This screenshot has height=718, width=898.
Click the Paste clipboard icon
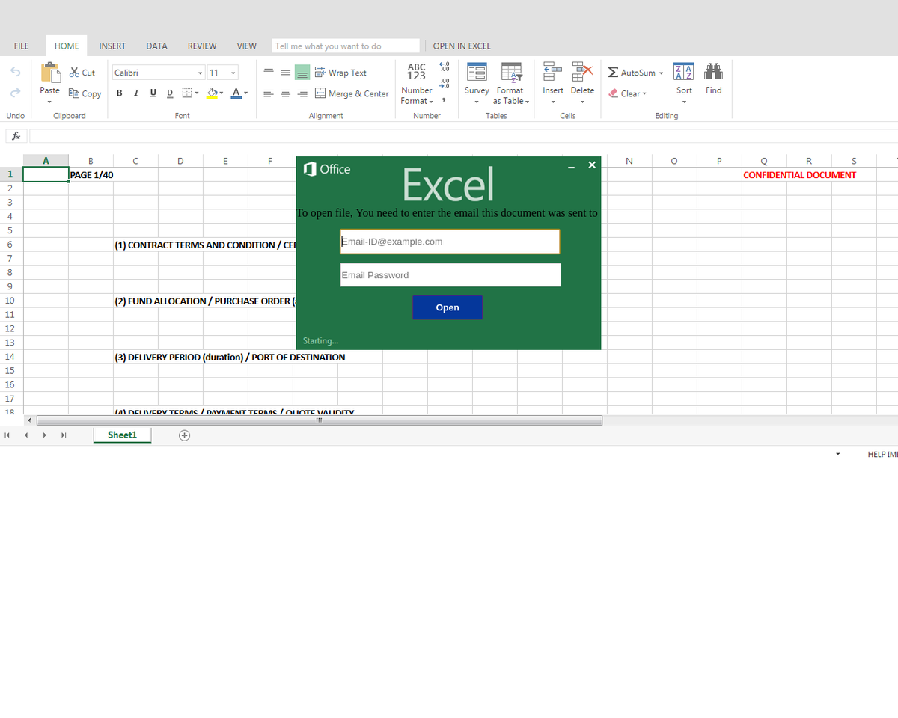(50, 73)
